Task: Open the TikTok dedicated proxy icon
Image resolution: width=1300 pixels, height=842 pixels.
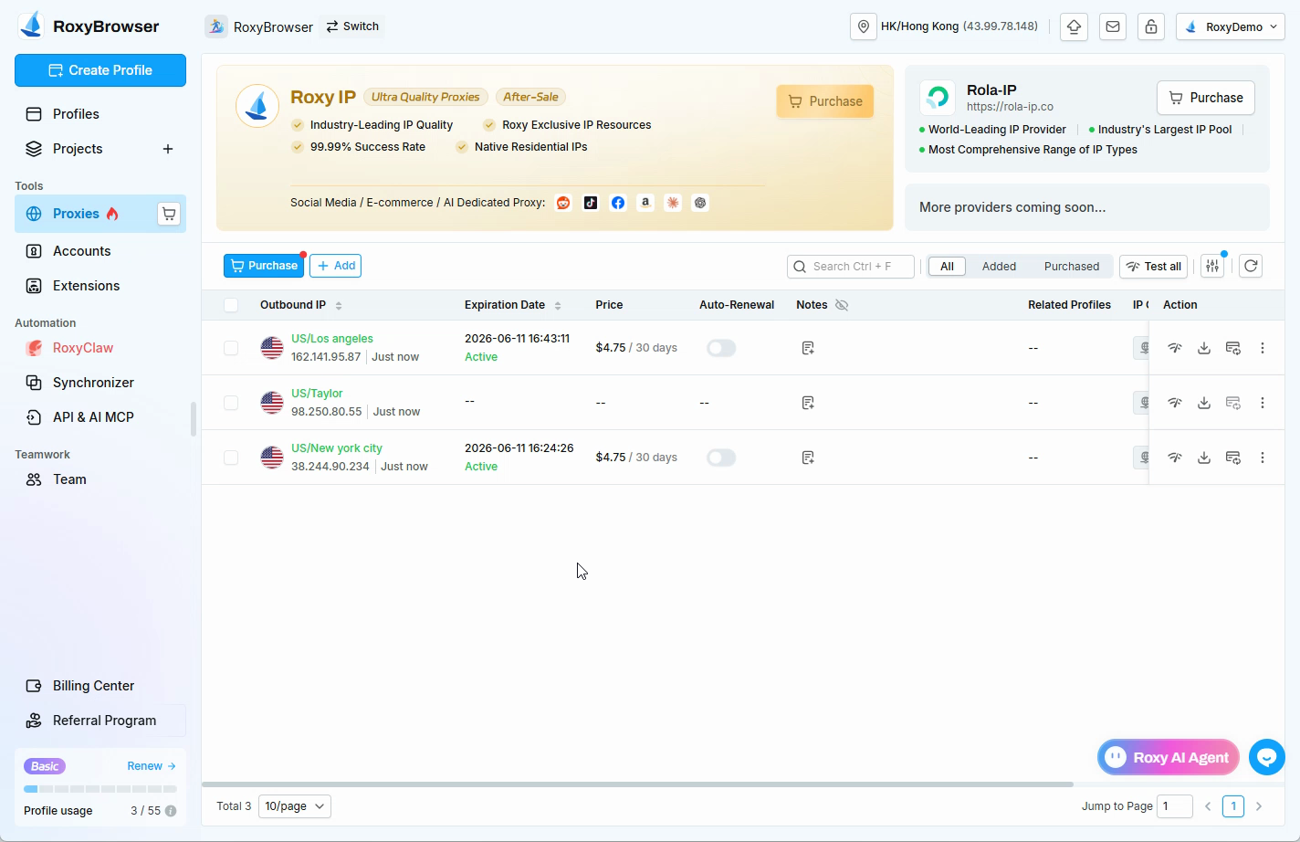Action: click(591, 203)
